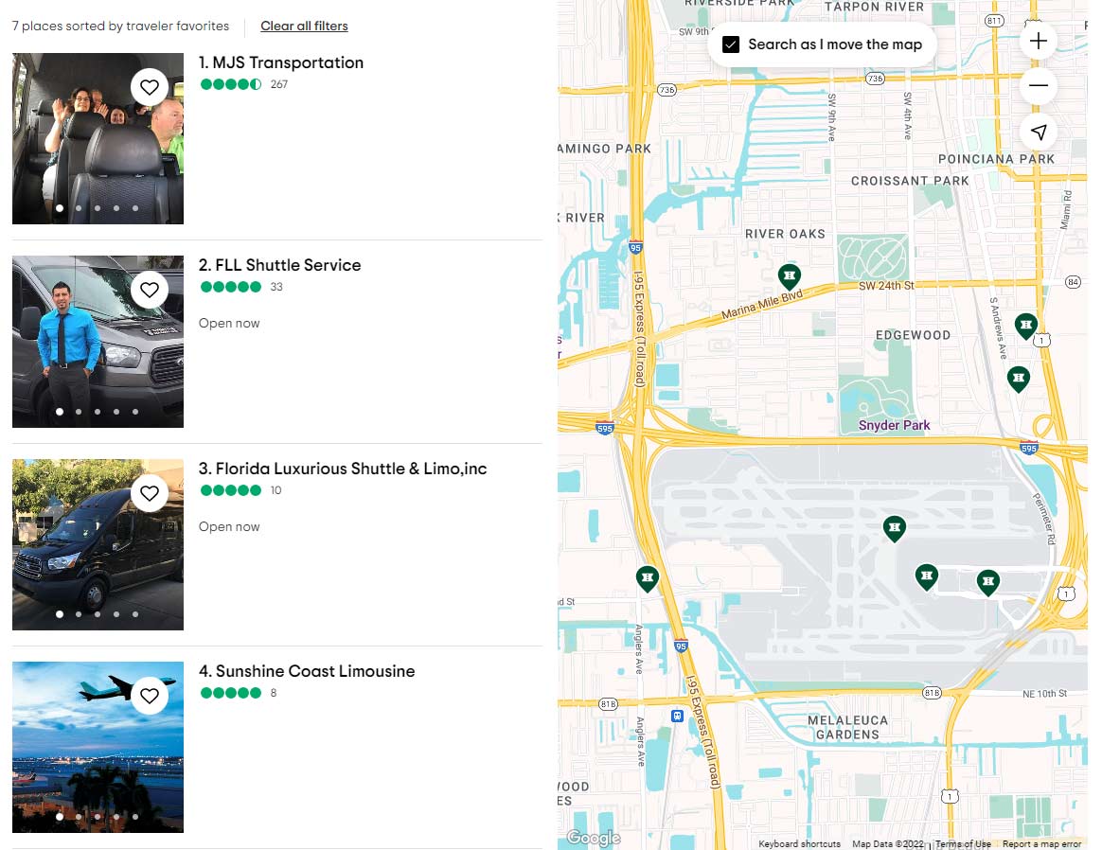The image size is (1102, 850).
Task: Open map Terms of Use
Action: point(963,843)
